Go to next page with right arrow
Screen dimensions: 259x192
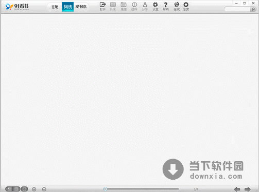tap(247, 189)
